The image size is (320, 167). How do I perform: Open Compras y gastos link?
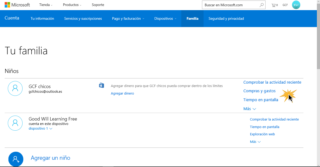pos(259,91)
